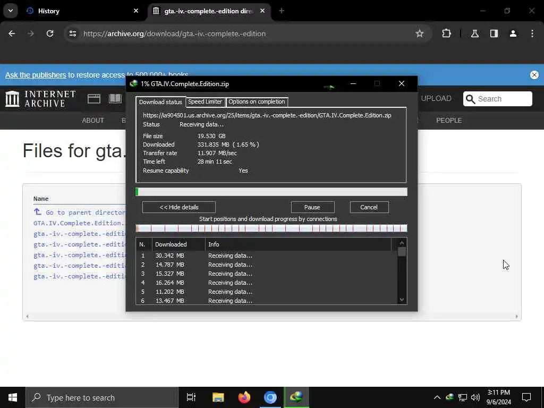Open the Windows Start menu
Viewport: 544px width, 408px height.
coord(13,397)
